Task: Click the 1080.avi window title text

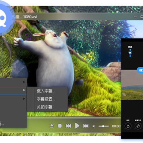Action: tap(30, 17)
